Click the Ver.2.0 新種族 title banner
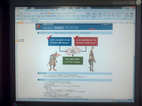 pos(74,27)
